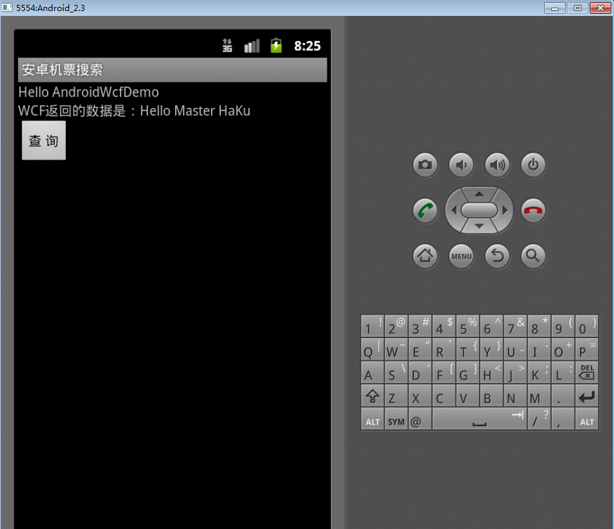The width and height of the screenshot is (614, 529).
Task: Click the Hello AndroidWcfDemo text
Action: (89, 92)
